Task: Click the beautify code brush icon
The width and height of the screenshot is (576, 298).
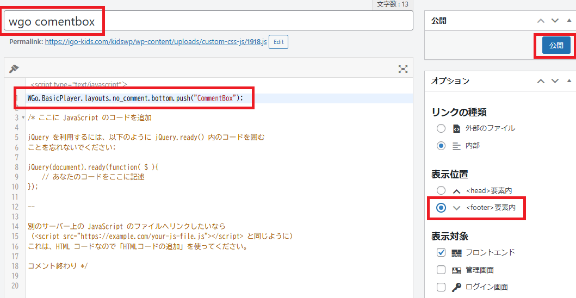Action: (14, 69)
